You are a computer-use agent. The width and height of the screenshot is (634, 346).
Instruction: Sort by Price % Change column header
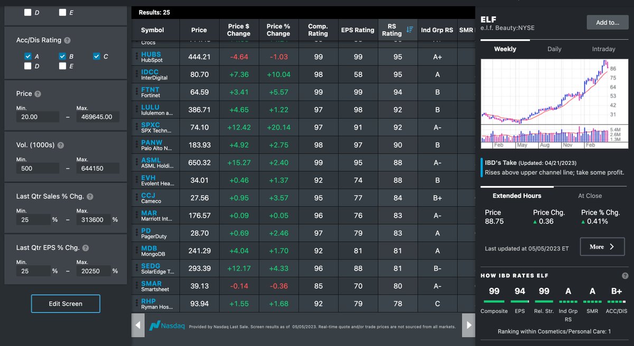point(278,30)
